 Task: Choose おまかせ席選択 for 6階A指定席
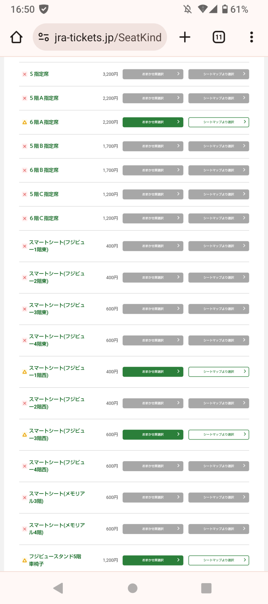click(x=153, y=122)
